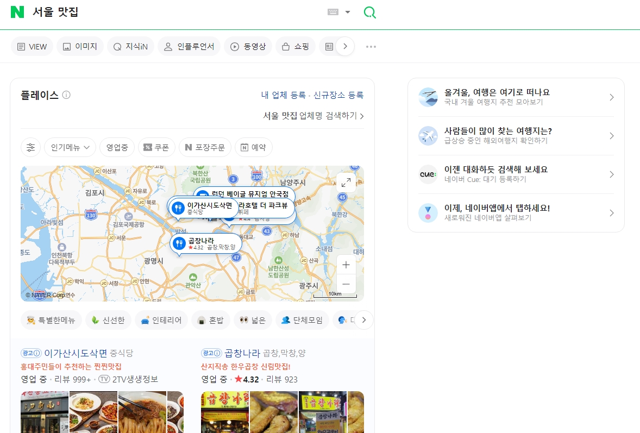Open the 인기메뉴 dropdown

(70, 147)
